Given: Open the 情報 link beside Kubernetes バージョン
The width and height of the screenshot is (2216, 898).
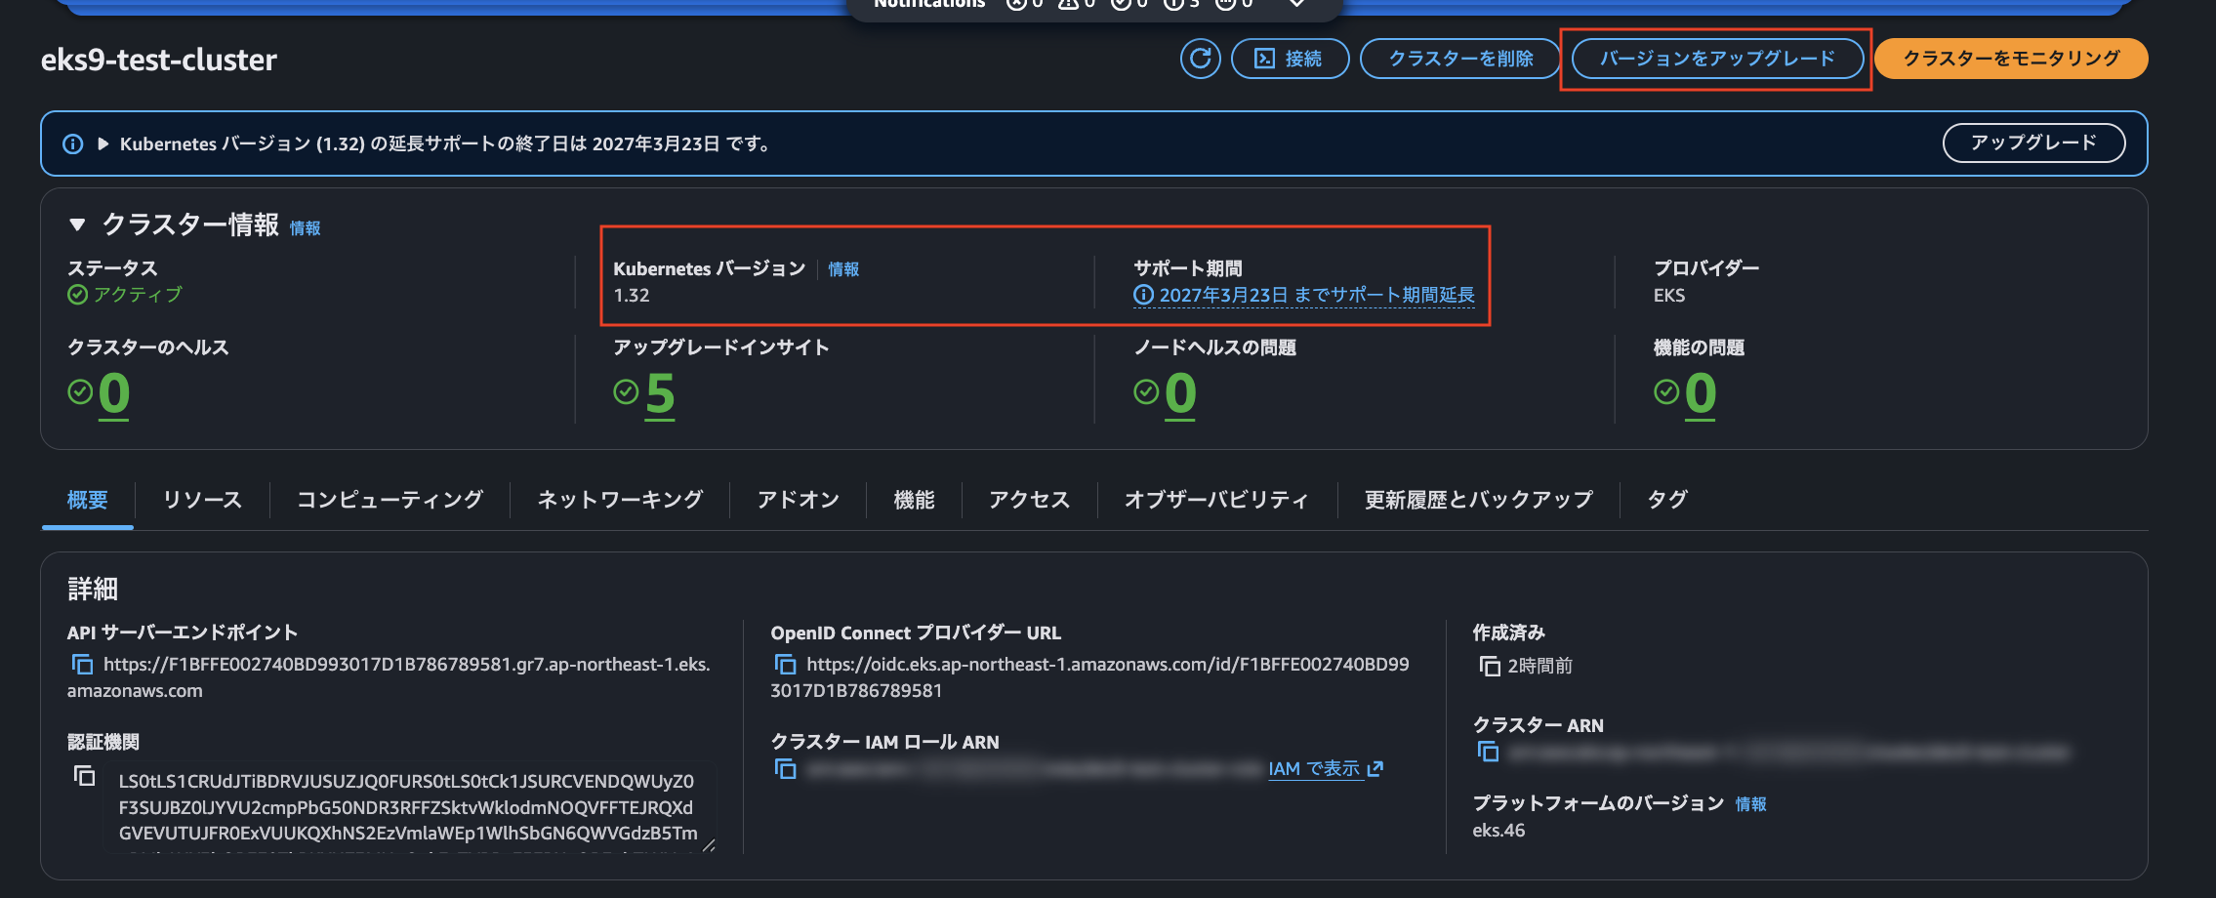Looking at the screenshot, I should pos(843,269).
